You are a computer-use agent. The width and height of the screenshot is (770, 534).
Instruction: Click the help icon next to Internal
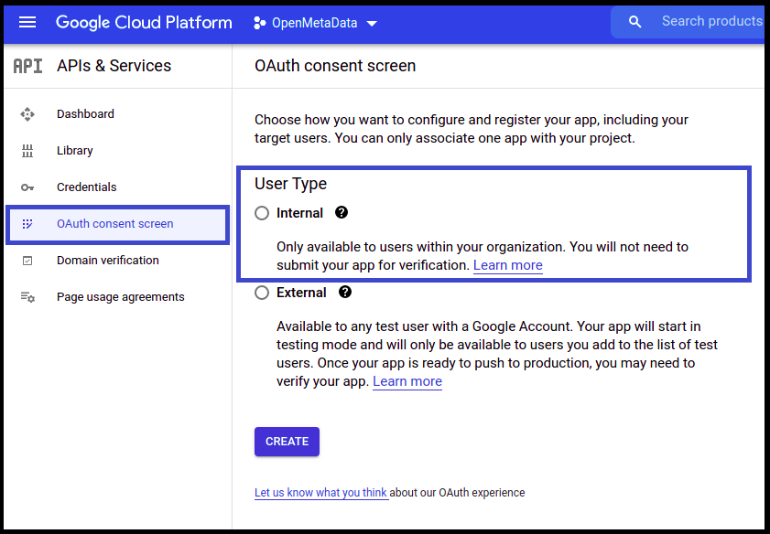[342, 212]
